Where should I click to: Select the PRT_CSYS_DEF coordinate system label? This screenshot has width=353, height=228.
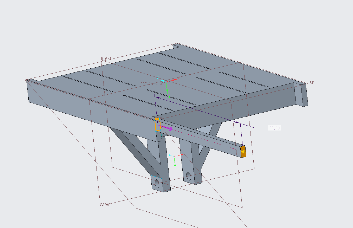(x=153, y=84)
